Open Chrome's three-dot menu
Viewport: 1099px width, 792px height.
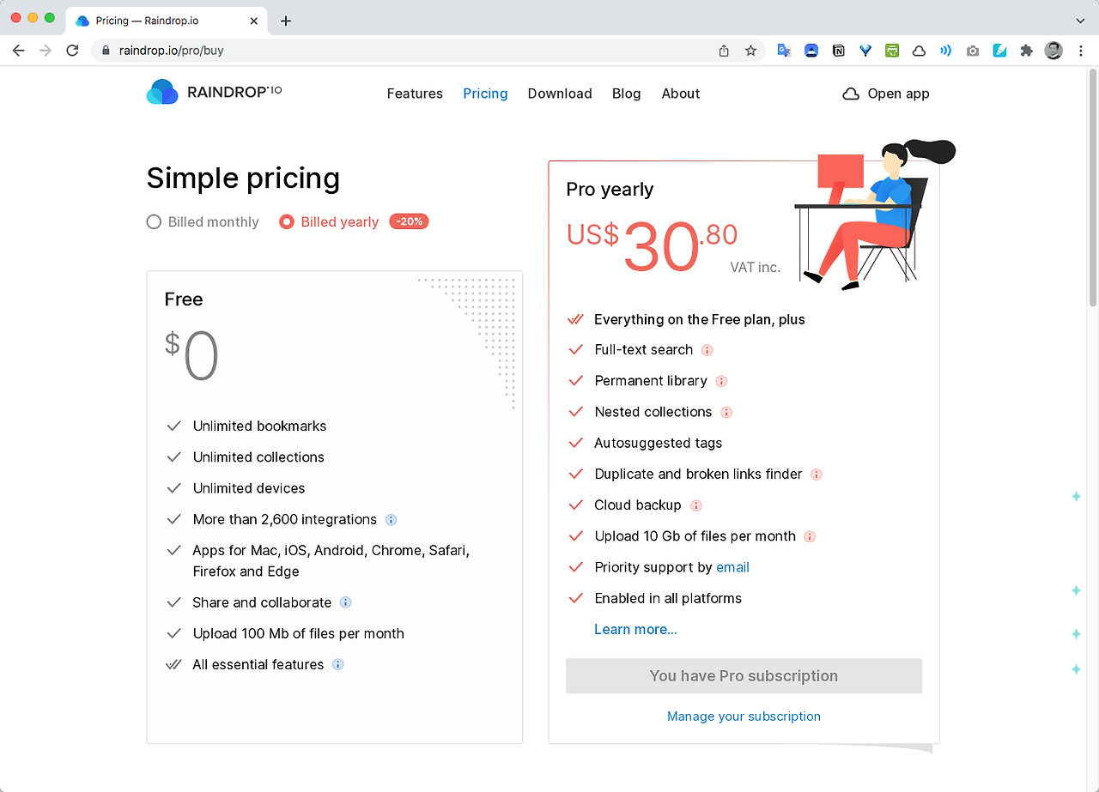point(1081,51)
